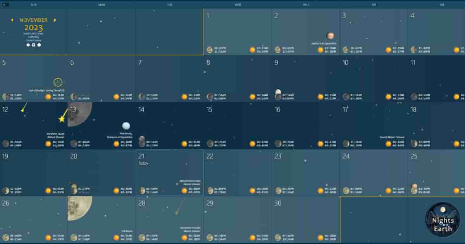Click the Leonid Meteor Shower event label

click(392, 137)
